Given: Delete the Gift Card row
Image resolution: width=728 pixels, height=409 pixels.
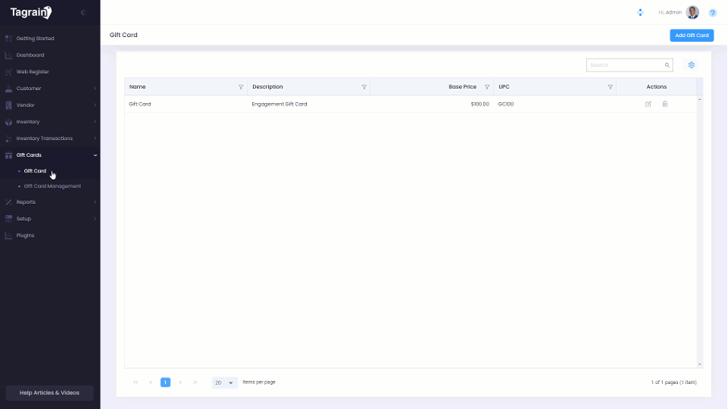Looking at the screenshot, I should pyautogui.click(x=665, y=104).
